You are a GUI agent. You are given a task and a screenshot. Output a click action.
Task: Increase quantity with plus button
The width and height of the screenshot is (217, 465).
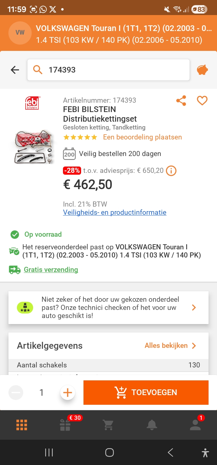pyautogui.click(x=68, y=393)
